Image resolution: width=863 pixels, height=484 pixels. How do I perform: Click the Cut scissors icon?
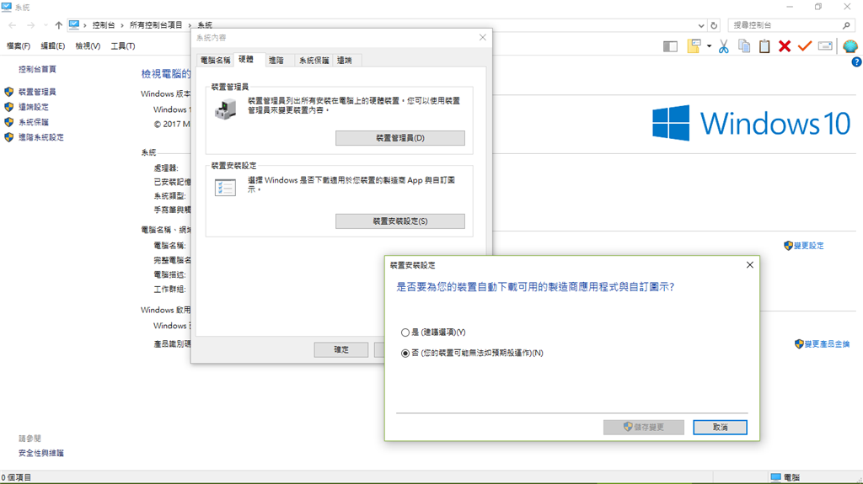[x=724, y=47]
